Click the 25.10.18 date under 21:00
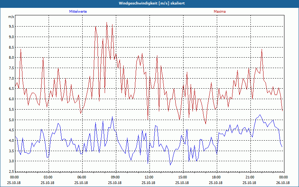Image resolution: width=299 pixels, height=187 pixels. (249, 183)
